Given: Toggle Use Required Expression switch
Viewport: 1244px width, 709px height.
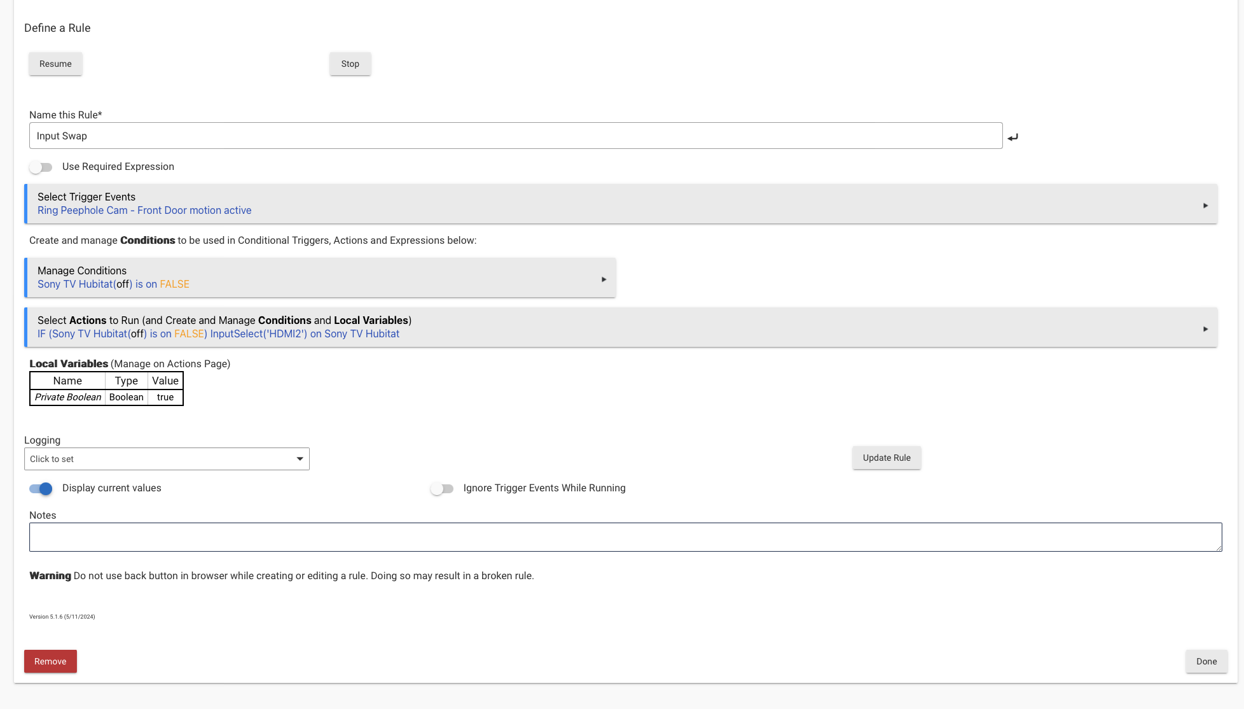Looking at the screenshot, I should 41,167.
